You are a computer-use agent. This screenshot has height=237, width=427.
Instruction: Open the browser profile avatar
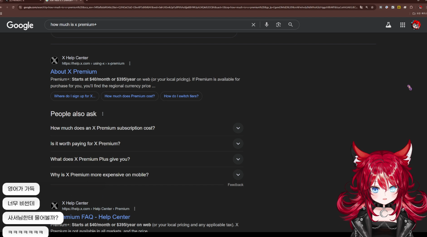pyautogui.click(x=421, y=7)
